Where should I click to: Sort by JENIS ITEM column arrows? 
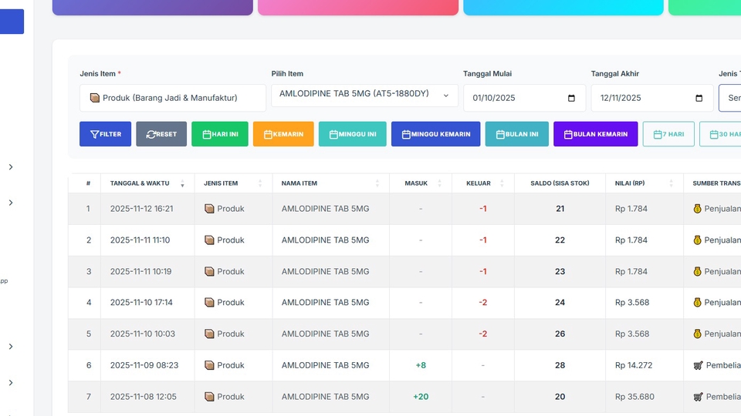260,183
